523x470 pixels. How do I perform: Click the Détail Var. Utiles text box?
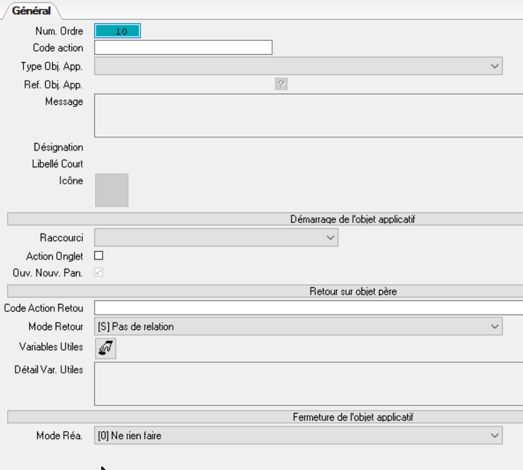click(308, 383)
